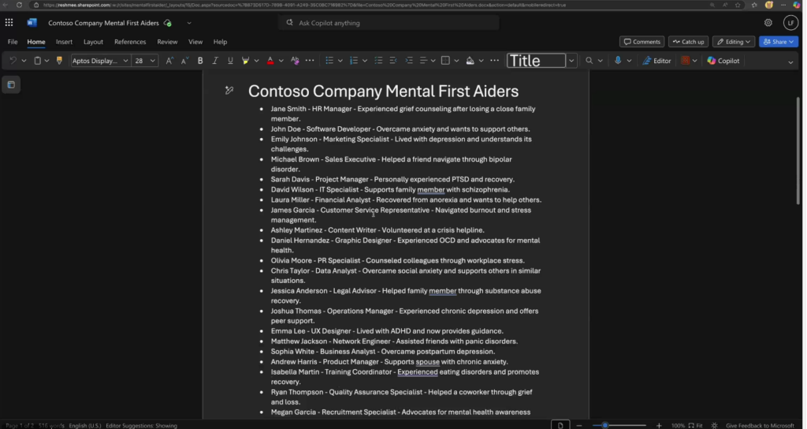Toggle Bold formatting
807x429 pixels.
(200, 61)
